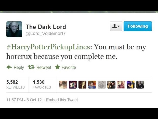Toggle the blue Following button
Image resolution: width=158 pixels, height=119 pixels.
click(x=138, y=26)
